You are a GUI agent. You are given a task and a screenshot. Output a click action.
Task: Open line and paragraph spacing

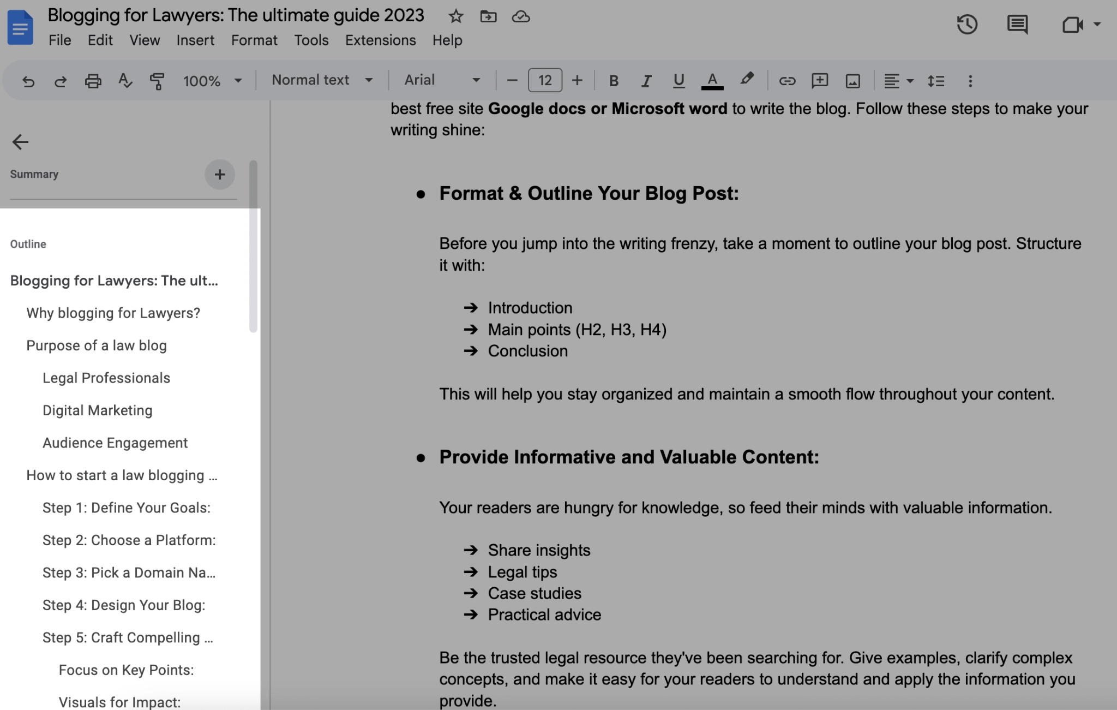click(936, 81)
